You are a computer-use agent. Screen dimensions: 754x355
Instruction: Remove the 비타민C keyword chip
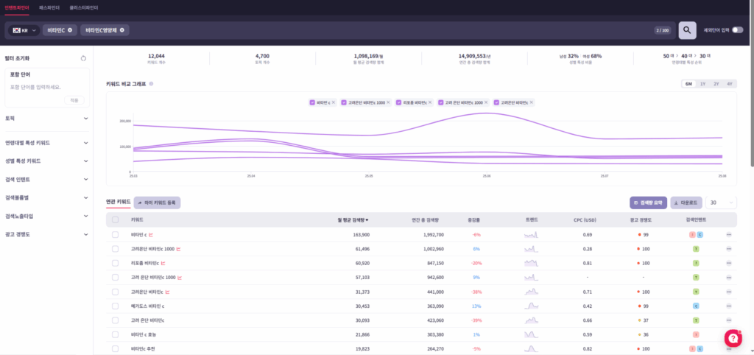coord(70,30)
